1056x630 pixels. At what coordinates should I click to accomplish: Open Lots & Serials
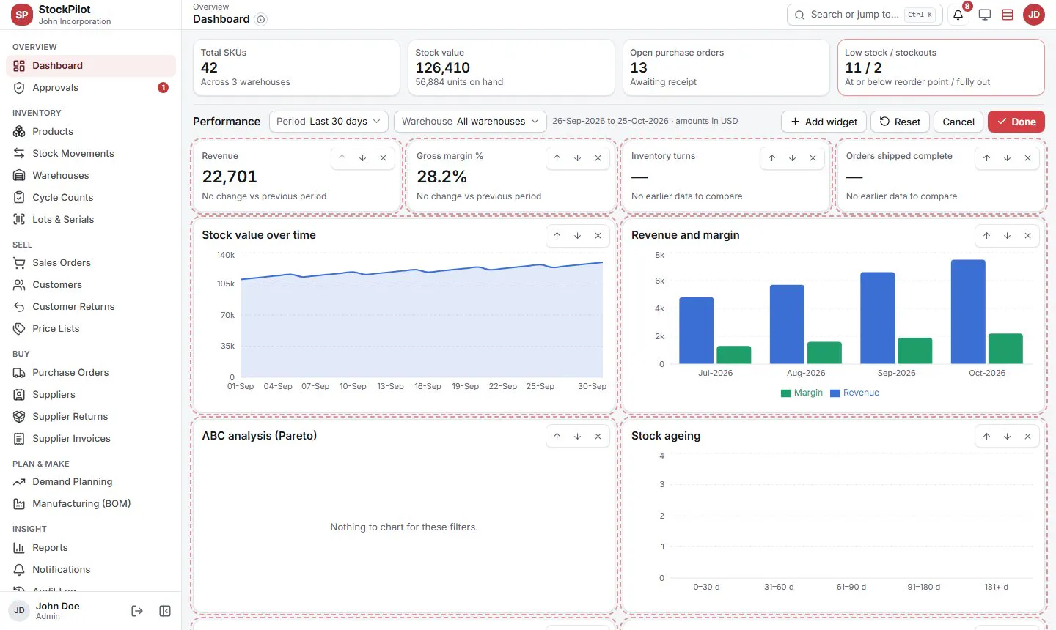pyautogui.click(x=91, y=220)
